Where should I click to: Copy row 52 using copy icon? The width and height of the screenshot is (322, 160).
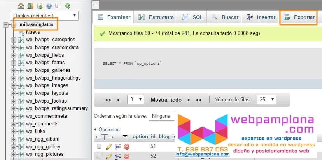tap(118, 157)
